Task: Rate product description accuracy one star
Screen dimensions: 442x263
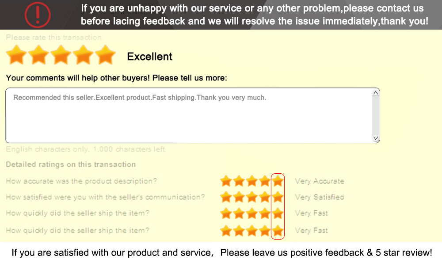Action: click(x=226, y=181)
